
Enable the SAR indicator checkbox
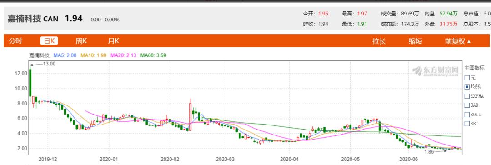pyautogui.click(x=467, y=105)
